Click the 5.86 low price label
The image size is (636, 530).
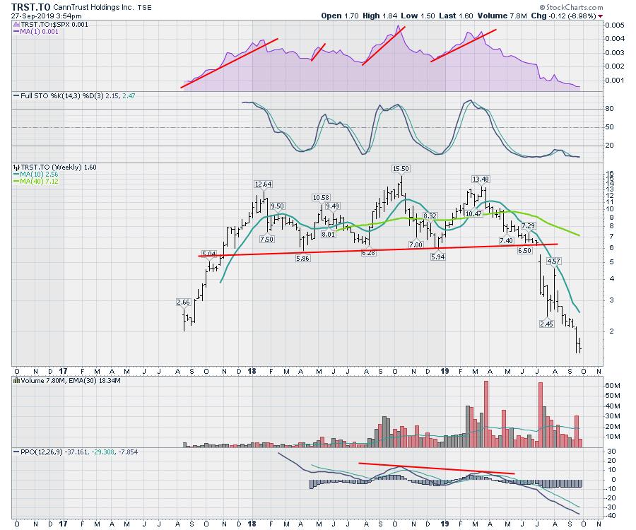tap(302, 259)
